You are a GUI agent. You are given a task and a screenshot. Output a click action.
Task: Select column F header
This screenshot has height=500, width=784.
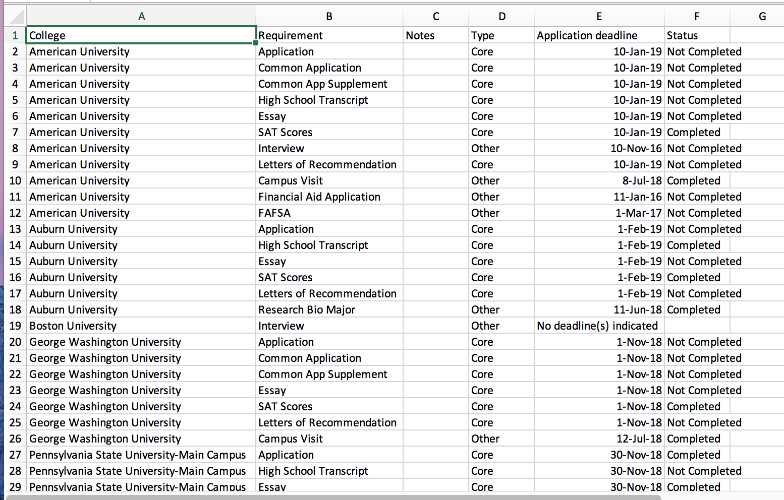(697, 17)
